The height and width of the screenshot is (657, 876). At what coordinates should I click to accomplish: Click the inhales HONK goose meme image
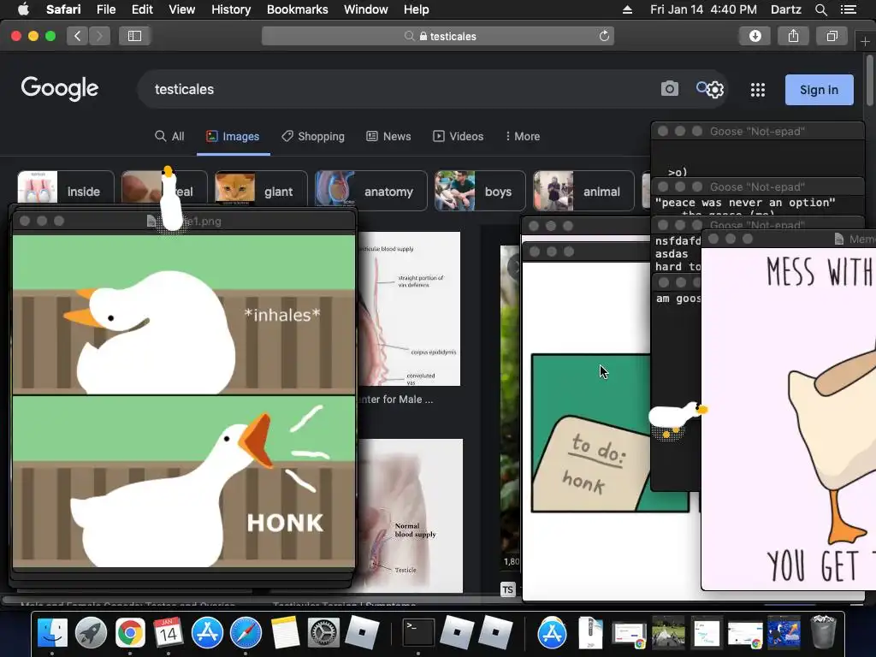184,401
